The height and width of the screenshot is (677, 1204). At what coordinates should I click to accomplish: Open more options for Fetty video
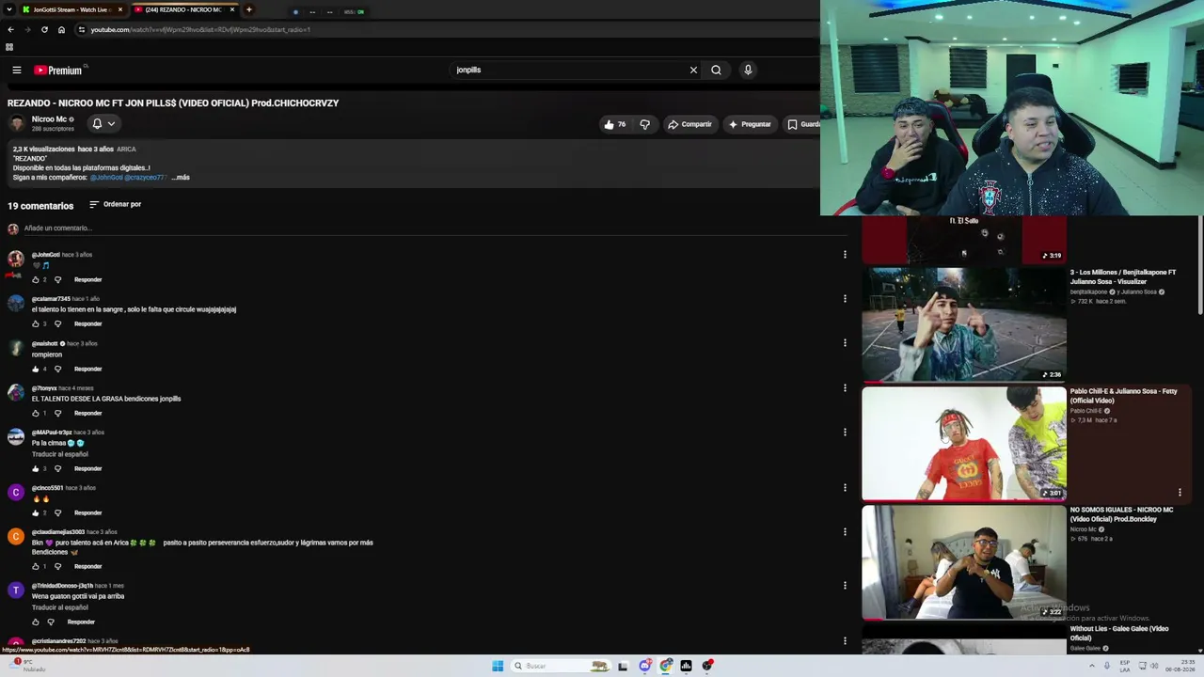click(x=1180, y=492)
